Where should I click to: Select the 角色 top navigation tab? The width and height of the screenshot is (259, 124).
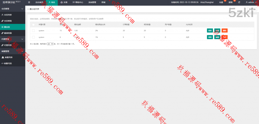tap(52, 3)
